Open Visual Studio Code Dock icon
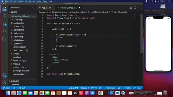 click(x=118, y=93)
